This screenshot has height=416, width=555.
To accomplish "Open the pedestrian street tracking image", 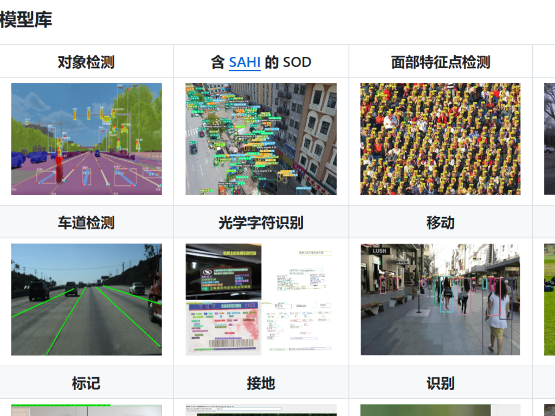I will point(440,299).
